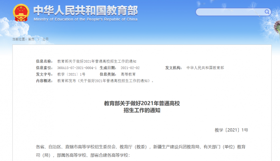280x161 pixels.
Task: Click the heading second line 招生工作的通知
Action: coord(142,110)
